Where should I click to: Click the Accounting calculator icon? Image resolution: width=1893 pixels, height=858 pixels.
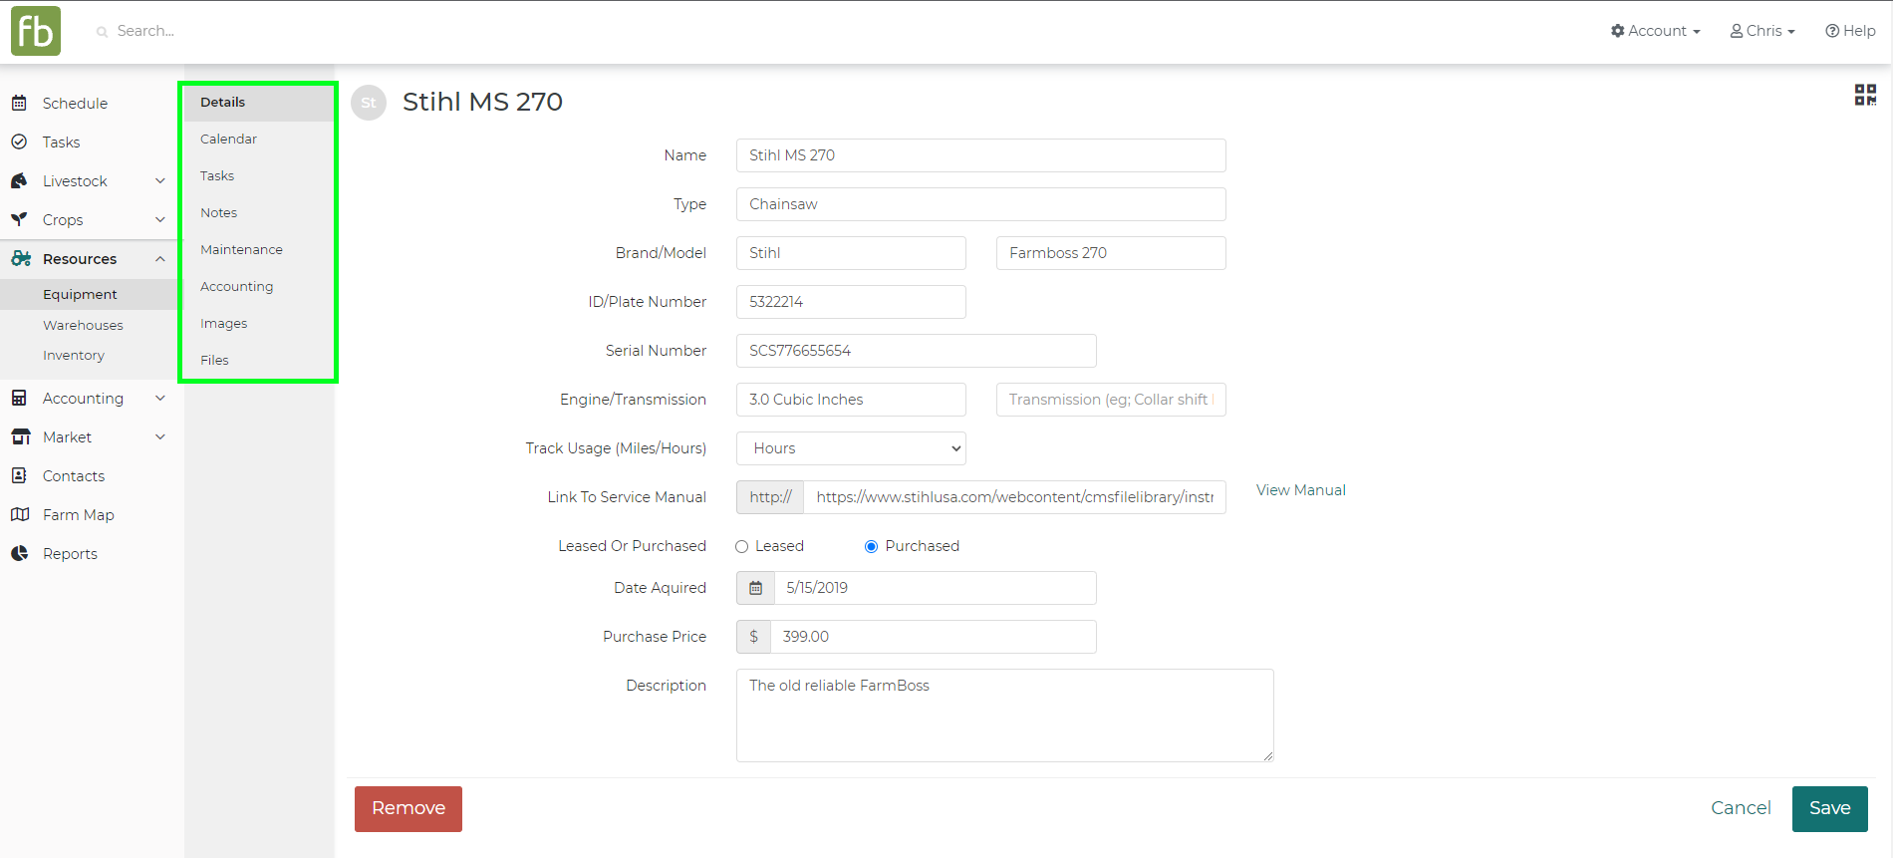click(19, 398)
